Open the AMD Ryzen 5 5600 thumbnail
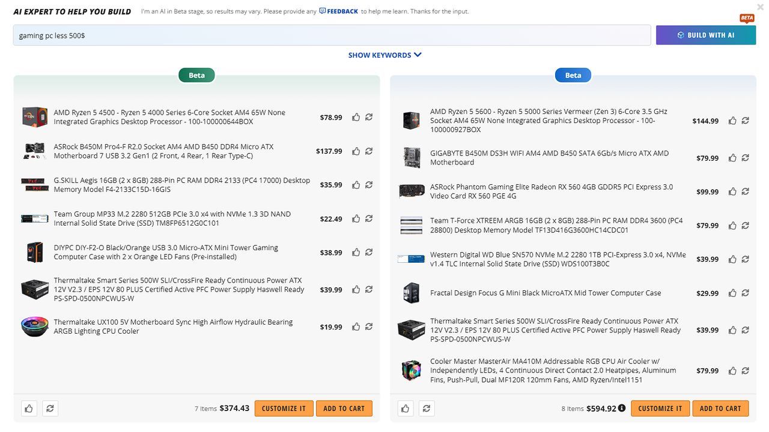 pos(412,121)
